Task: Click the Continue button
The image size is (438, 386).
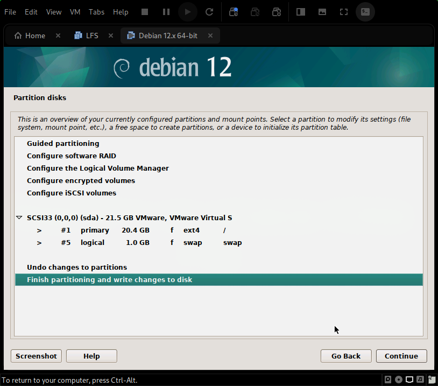Action: (401, 356)
